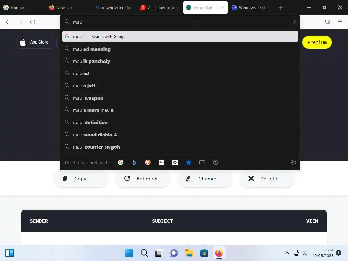Open Task View in taskbar
Viewport: 348px width, 261px height.
158,253
